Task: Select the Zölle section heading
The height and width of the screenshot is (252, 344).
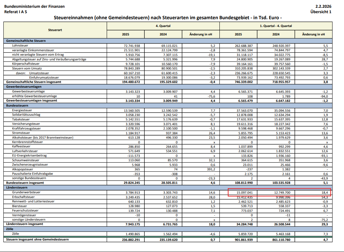Action: 11,229
